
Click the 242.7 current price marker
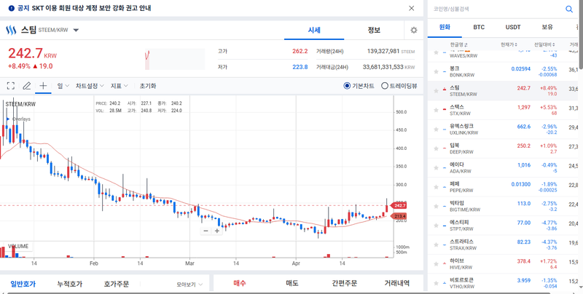398,205
